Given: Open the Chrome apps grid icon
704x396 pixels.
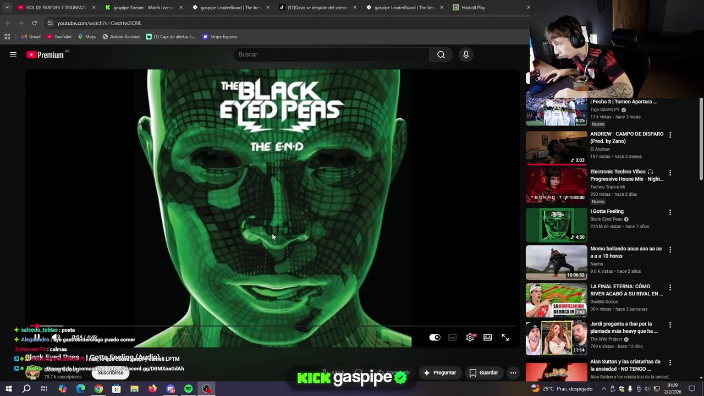Looking at the screenshot, I should coord(7,37).
